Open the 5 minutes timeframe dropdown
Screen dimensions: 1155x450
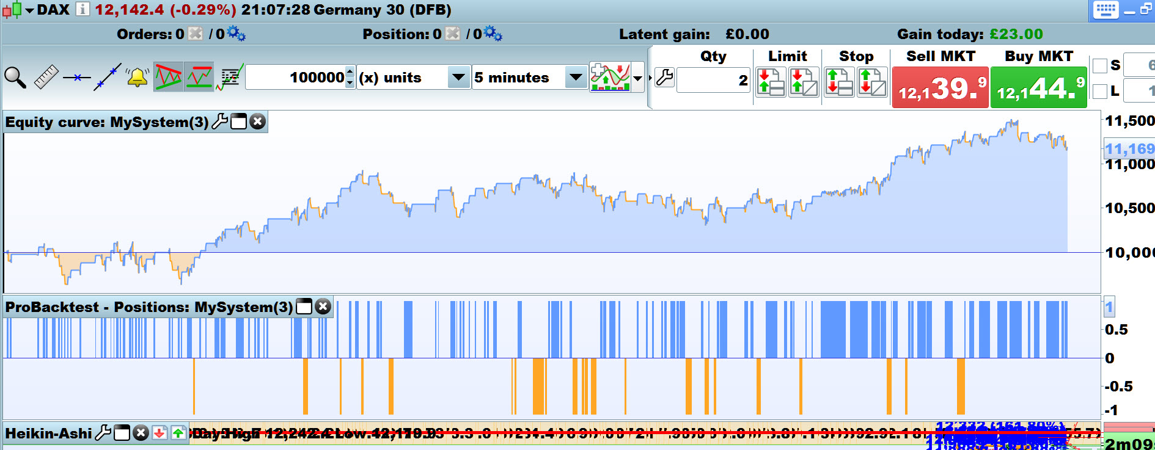[575, 78]
